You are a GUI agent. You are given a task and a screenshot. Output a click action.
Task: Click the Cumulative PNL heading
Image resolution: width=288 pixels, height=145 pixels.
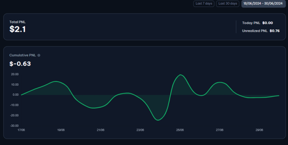(x=22, y=55)
